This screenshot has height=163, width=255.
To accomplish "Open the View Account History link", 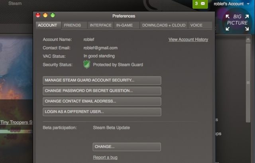I will [188, 39].
